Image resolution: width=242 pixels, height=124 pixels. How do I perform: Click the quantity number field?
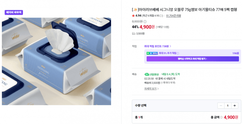point(228,106)
